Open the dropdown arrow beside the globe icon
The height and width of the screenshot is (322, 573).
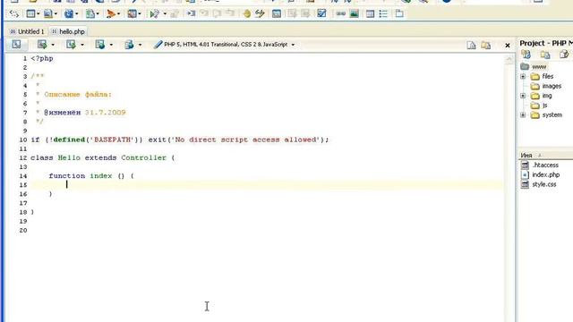pos(77,14)
